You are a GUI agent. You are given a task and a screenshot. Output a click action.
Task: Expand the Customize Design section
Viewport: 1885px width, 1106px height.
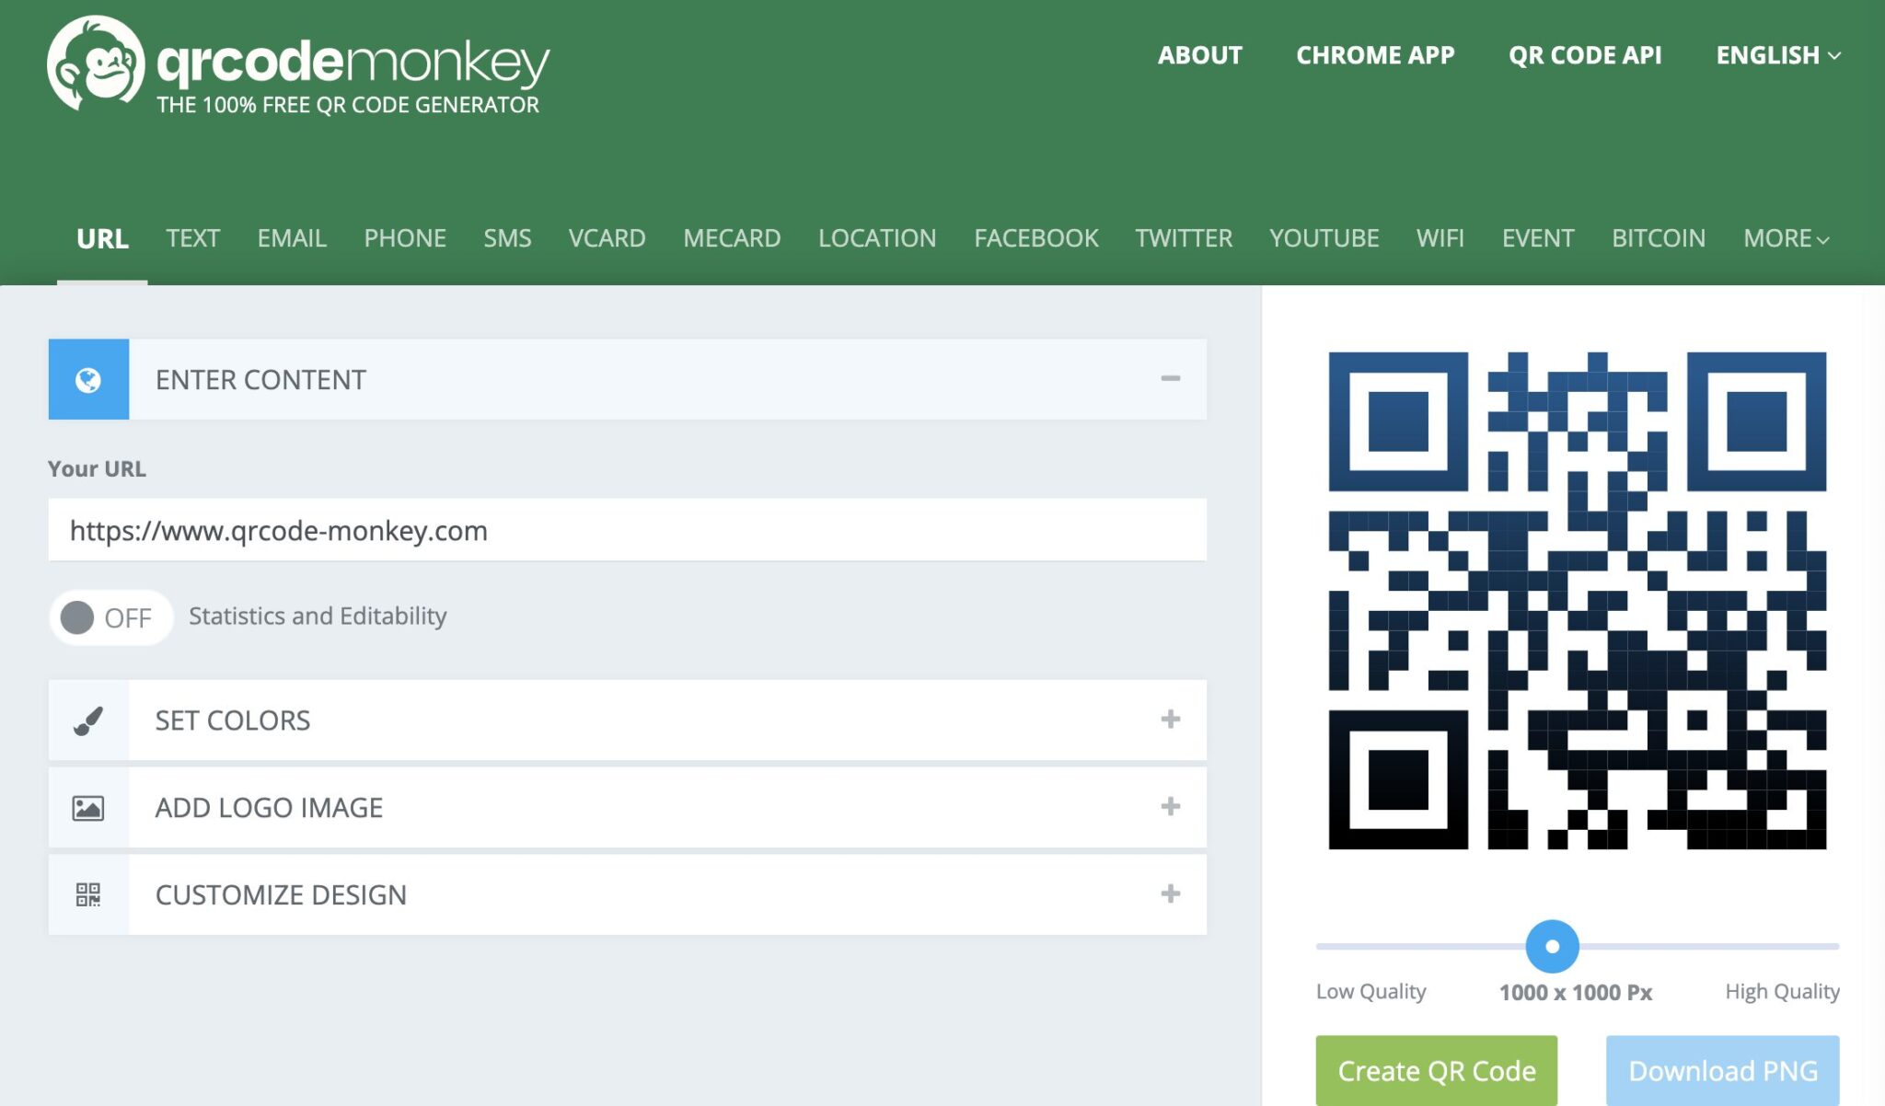pyautogui.click(x=1170, y=893)
